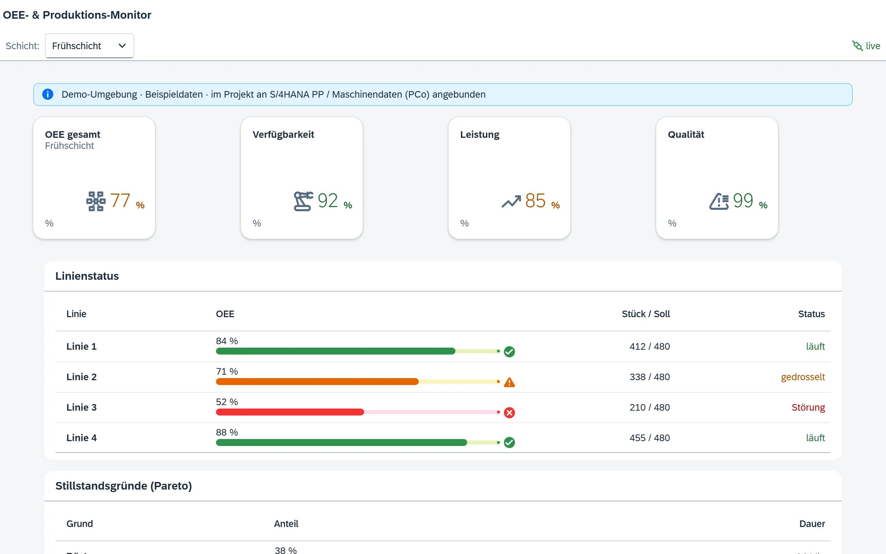Click the green check icon for Linie 1
The image size is (886, 554).
(x=509, y=352)
